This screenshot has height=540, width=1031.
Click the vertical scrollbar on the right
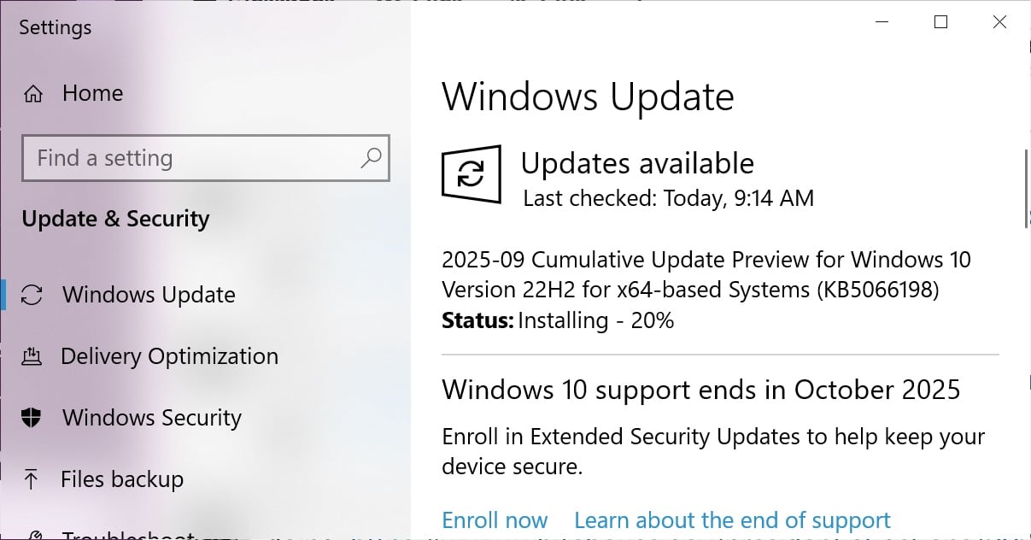pyautogui.click(x=1026, y=190)
